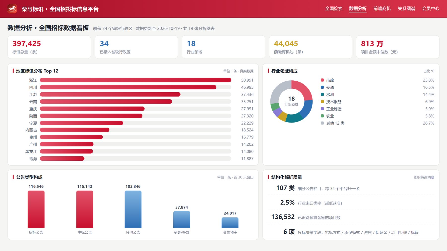Click the horse logo icon in header
447x251 pixels.
pos(12,9)
